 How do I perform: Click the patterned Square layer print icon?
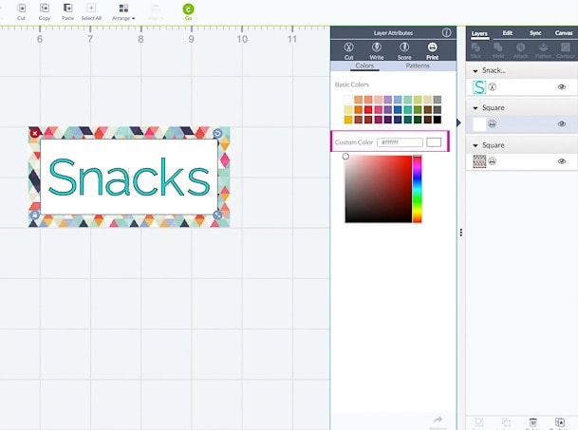pyautogui.click(x=493, y=161)
